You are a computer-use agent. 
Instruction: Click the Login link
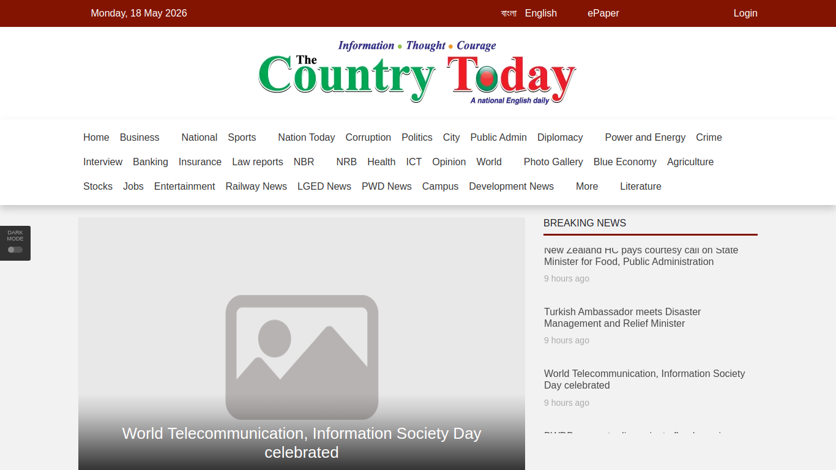pyautogui.click(x=745, y=13)
